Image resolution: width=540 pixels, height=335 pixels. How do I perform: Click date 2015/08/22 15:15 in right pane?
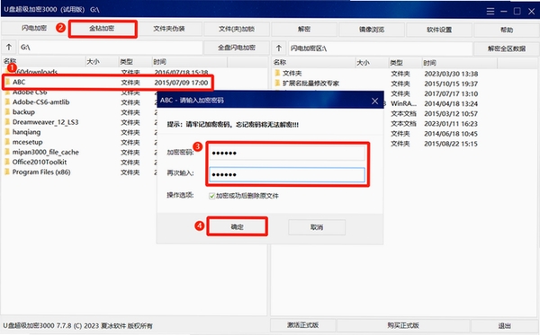[451, 144]
